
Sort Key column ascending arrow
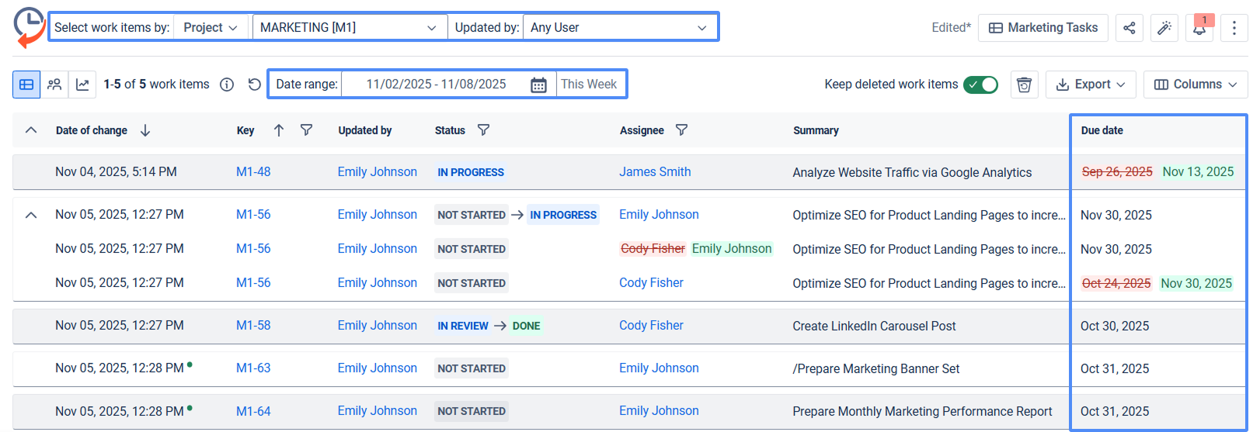(x=279, y=130)
